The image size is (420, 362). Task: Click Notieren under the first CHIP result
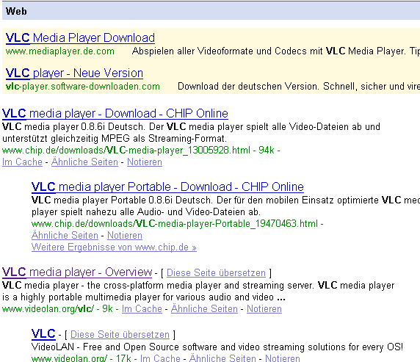145,162
